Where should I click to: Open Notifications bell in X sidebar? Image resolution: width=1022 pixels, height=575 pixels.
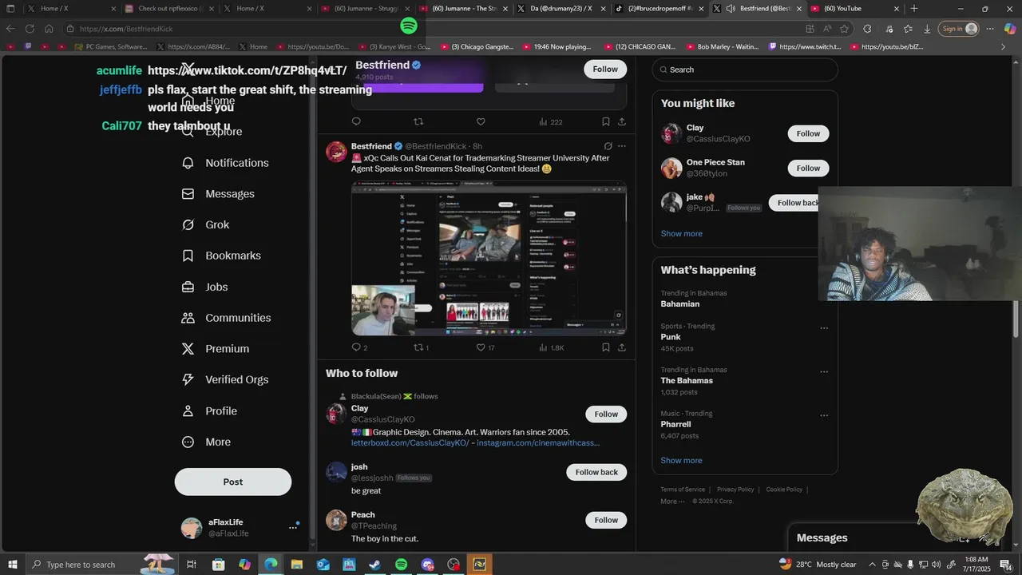(226, 163)
